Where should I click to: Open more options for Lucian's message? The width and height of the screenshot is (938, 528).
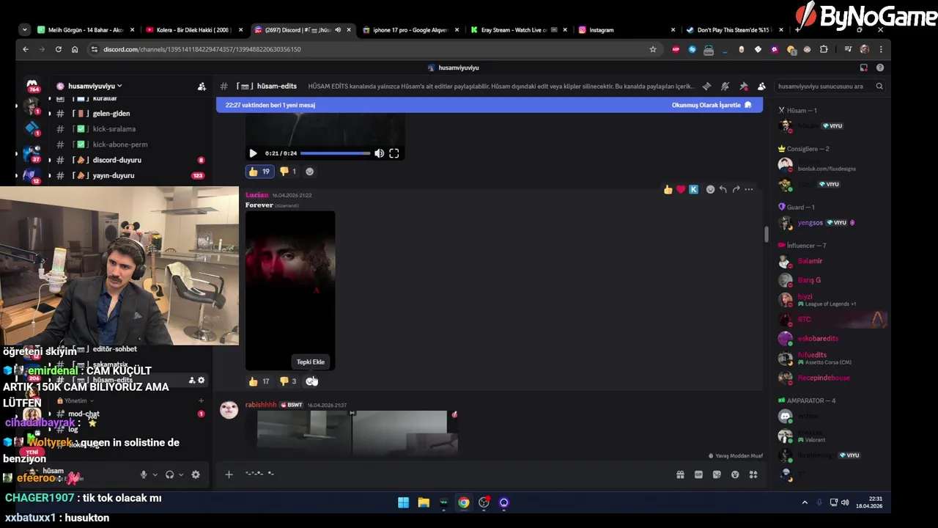748,190
